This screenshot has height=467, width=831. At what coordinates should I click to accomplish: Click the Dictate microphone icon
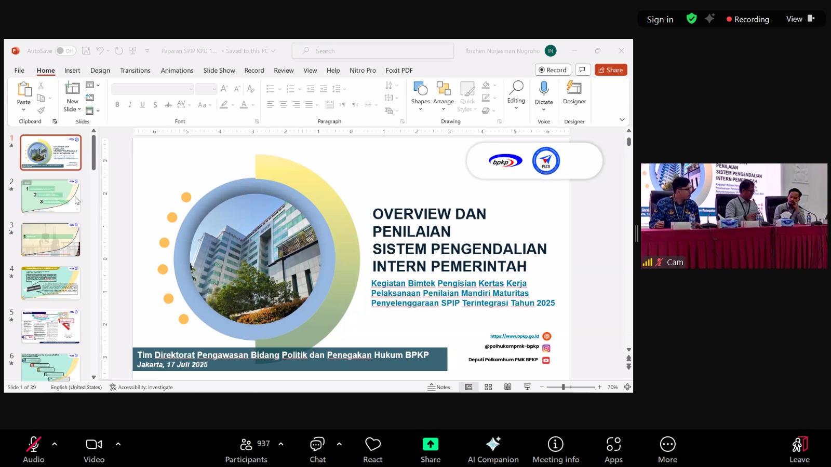click(x=544, y=89)
